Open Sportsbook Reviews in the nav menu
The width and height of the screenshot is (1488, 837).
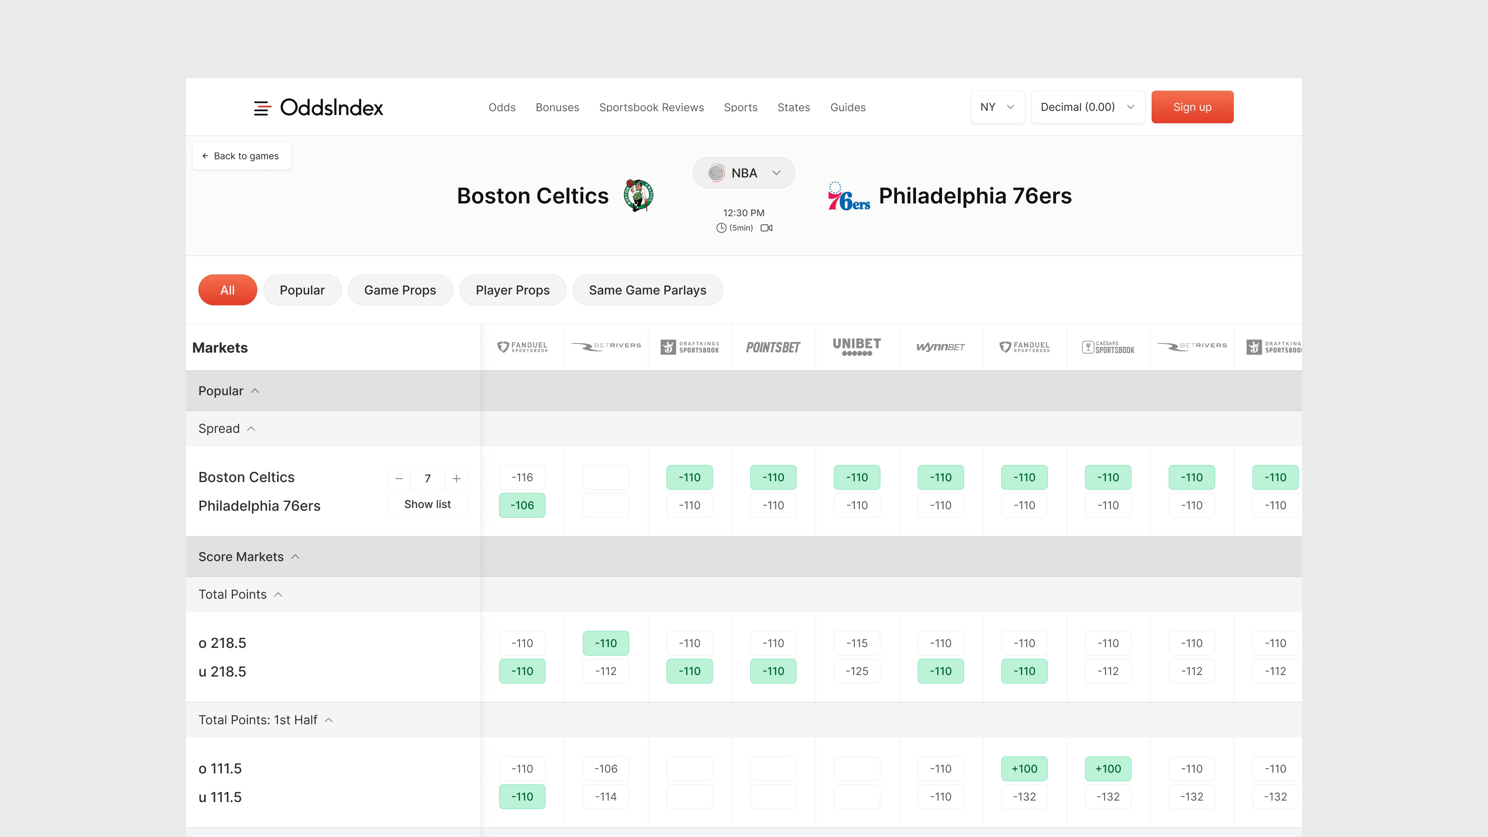(x=651, y=107)
